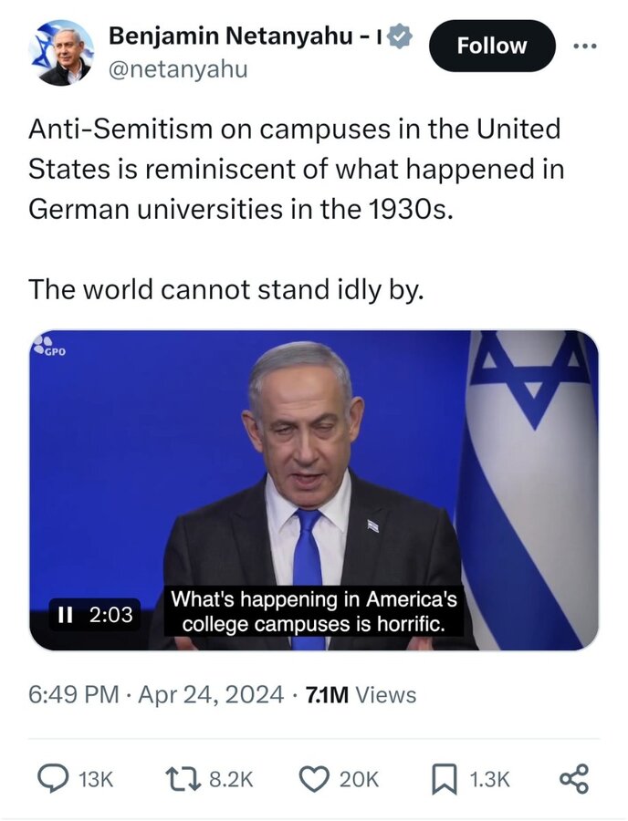Bookmark the post with the bookmark icon
The width and height of the screenshot is (628, 821).
point(445,779)
